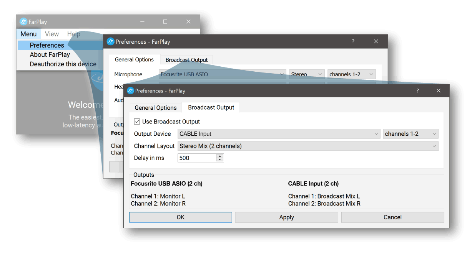Image resolution: width=472 pixels, height=255 pixels.
Task: Switch to General Options tab in front dialog
Action: (156, 108)
